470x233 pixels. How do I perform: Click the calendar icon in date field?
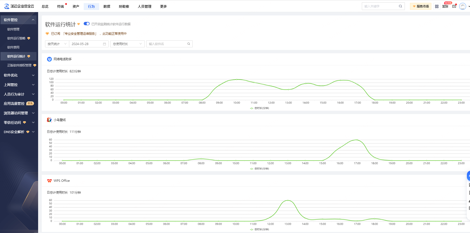(104, 44)
